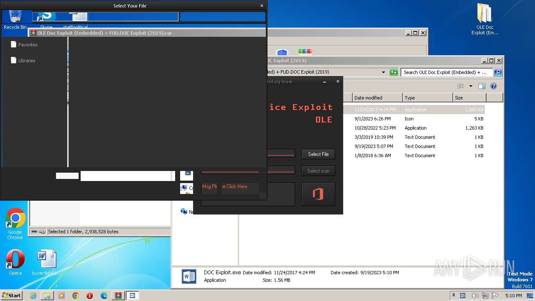Click the Explorer search box
535x301 pixels.
(447, 72)
